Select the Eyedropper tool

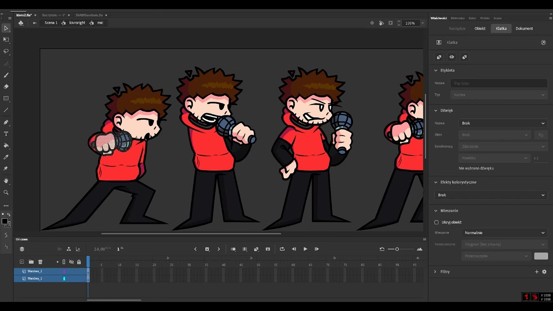[6, 157]
